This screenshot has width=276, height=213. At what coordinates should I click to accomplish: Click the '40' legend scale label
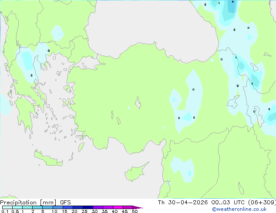pyautogui.click(x=114, y=211)
